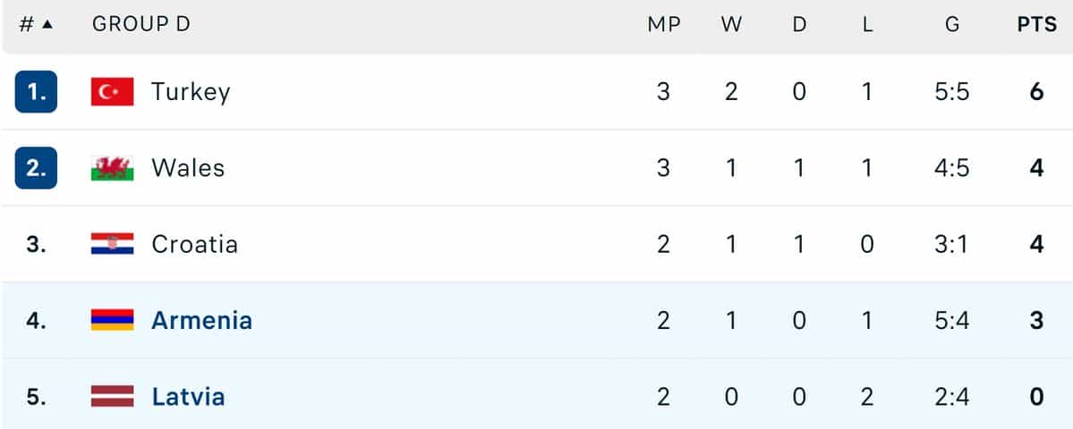Click the Croatia flag icon

(112, 244)
